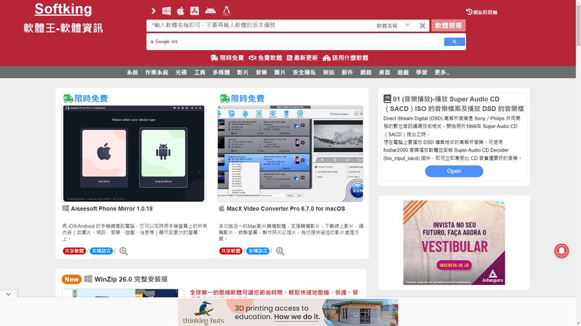
Task: Open the 圖片 category menu
Action: (280, 72)
